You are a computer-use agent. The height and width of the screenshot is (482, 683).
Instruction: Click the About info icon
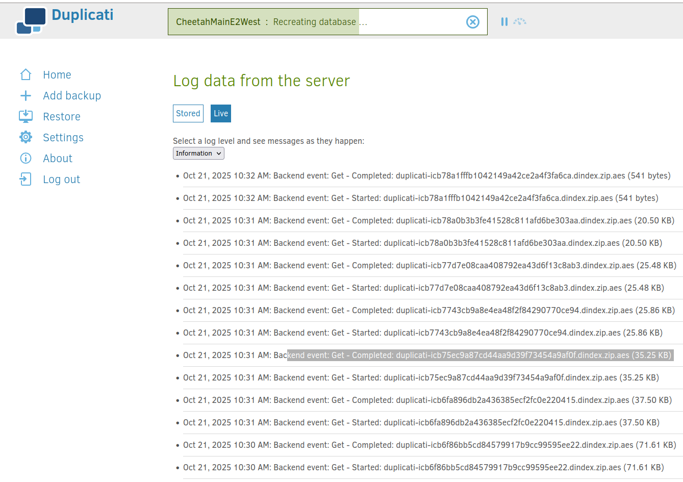coord(26,159)
